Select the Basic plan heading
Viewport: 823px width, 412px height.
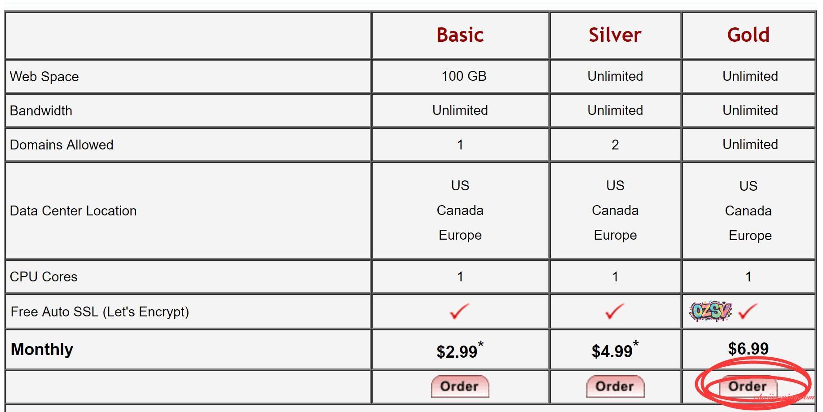(x=460, y=35)
